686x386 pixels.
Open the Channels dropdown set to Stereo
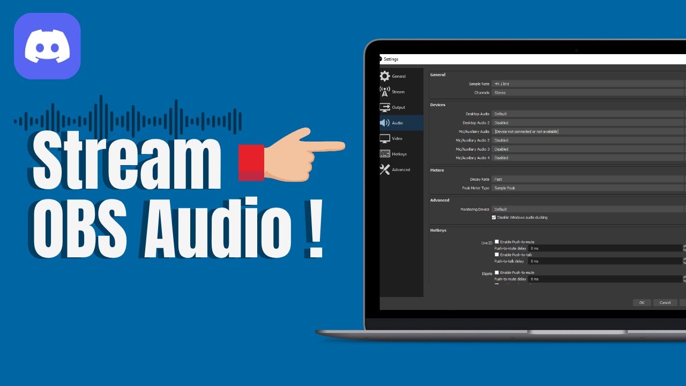(x=588, y=92)
